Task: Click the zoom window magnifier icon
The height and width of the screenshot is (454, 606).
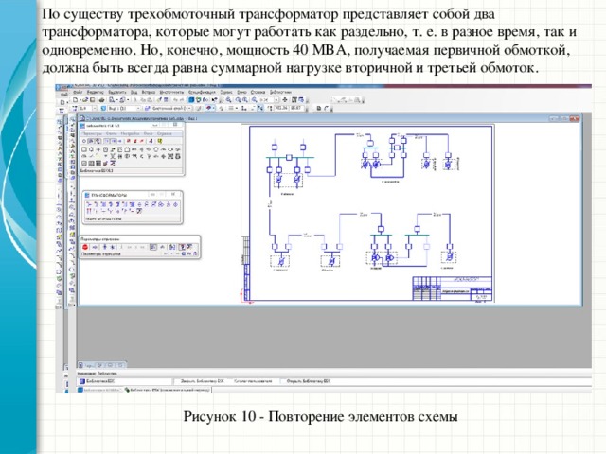Action: click(x=228, y=100)
